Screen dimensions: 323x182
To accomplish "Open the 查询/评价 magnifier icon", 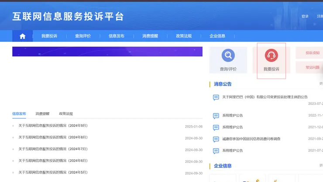I will [x=228, y=55].
